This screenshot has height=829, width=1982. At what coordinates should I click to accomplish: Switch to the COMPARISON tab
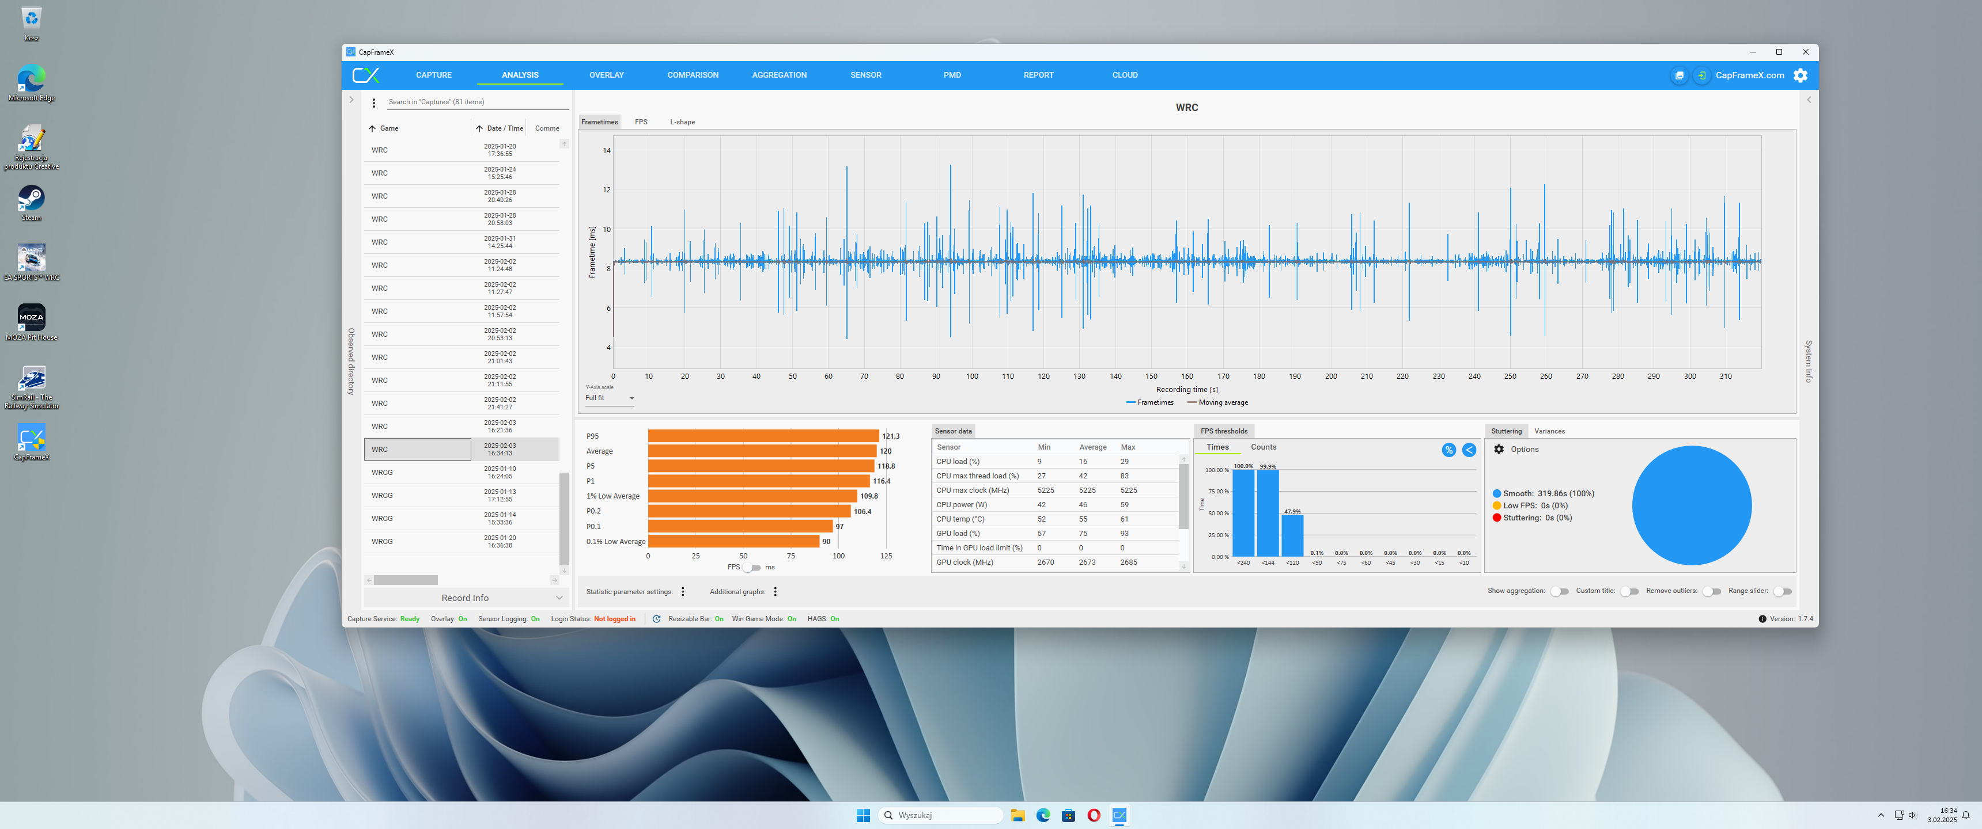tap(693, 75)
